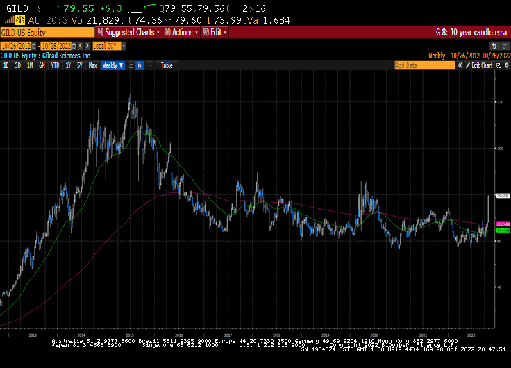This screenshot has width=511, height=368.
Task: Click the Gilead Sciences Inc security name
Action: point(66,56)
